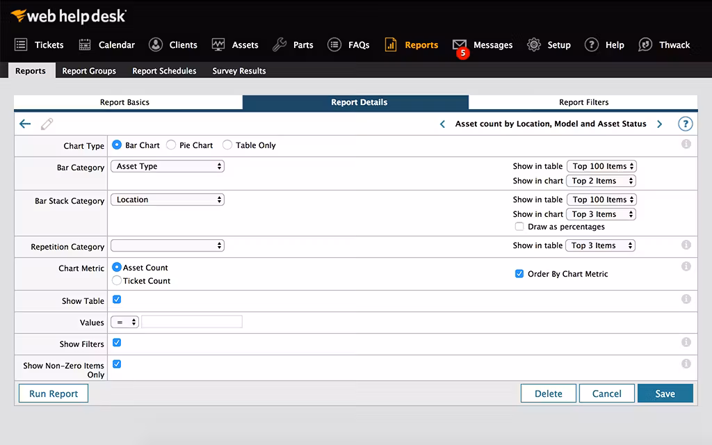712x445 pixels.
Task: Open the Thwack community icon
Action: tap(645, 44)
